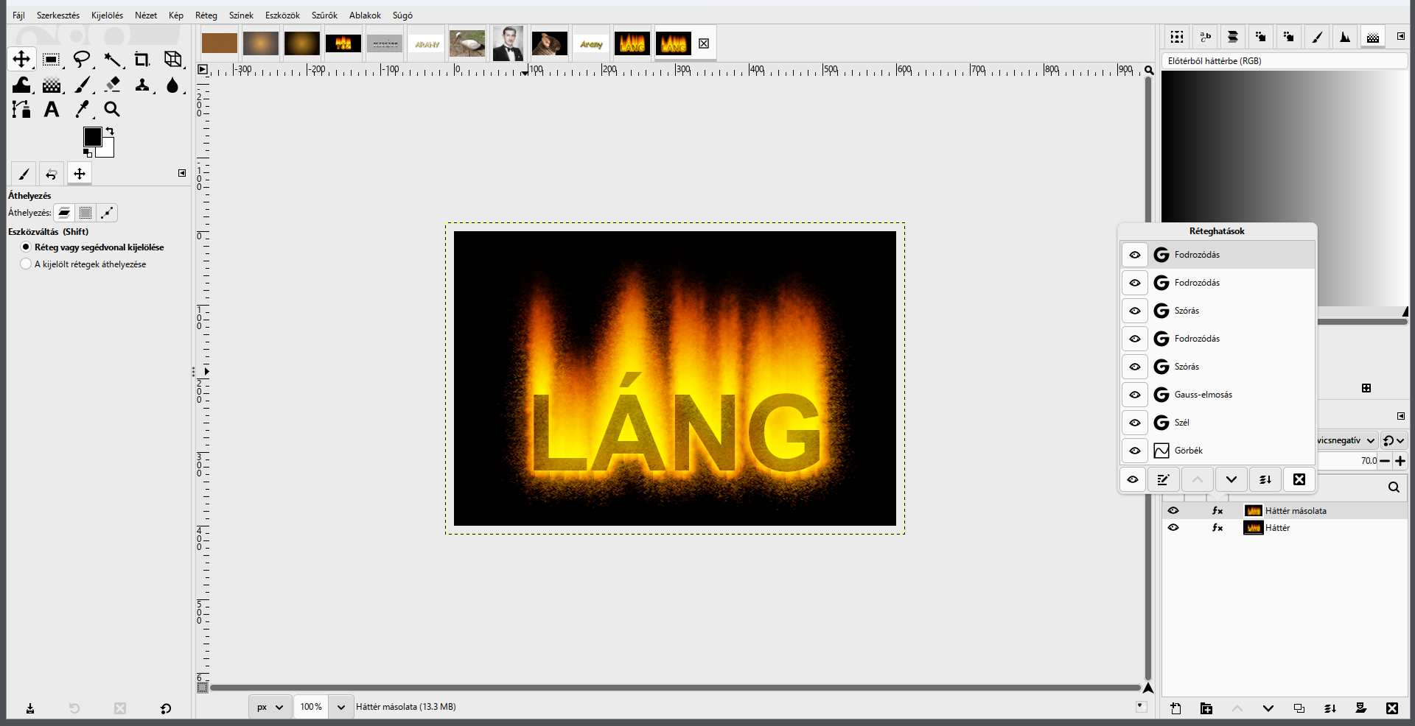This screenshot has width=1415, height=726.
Task: Select the Free Select lasso tool
Action: [82, 59]
